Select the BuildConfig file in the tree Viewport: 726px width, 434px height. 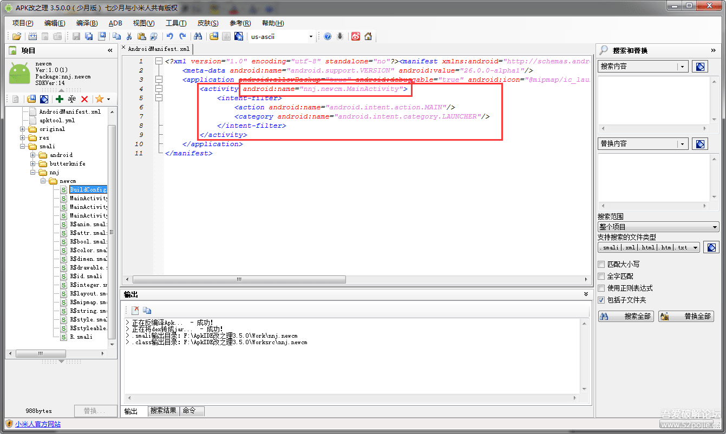[88, 190]
